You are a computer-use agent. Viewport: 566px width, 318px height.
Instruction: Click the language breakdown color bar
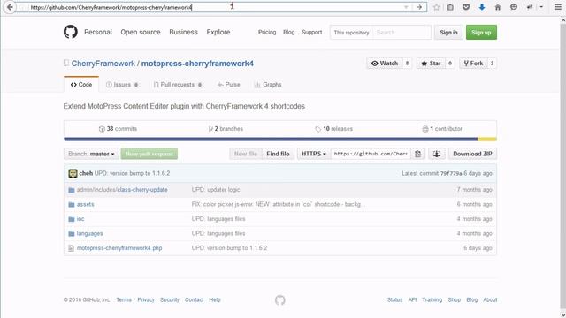[x=280, y=140]
